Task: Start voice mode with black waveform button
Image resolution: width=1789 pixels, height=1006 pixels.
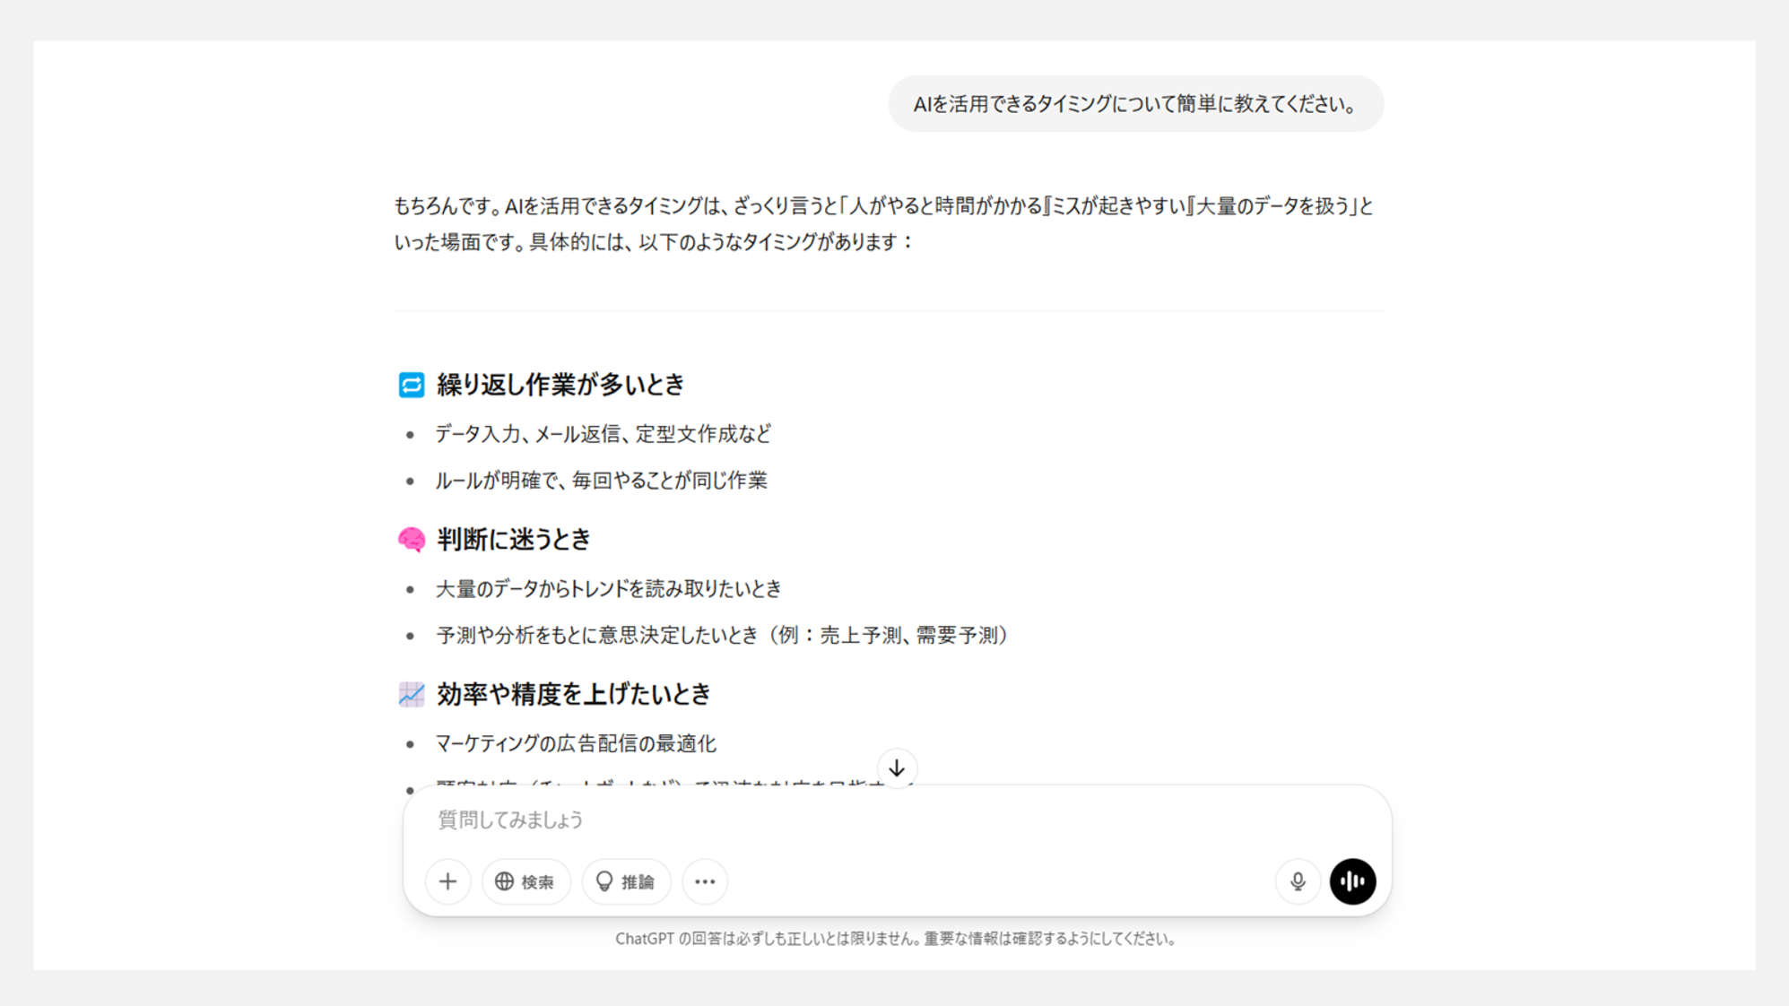Action: tap(1352, 881)
